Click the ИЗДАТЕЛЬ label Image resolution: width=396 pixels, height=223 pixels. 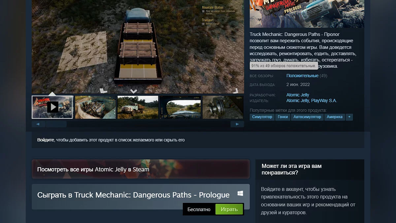(259, 101)
